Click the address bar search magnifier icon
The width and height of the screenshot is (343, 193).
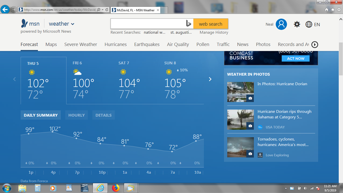(99, 10)
